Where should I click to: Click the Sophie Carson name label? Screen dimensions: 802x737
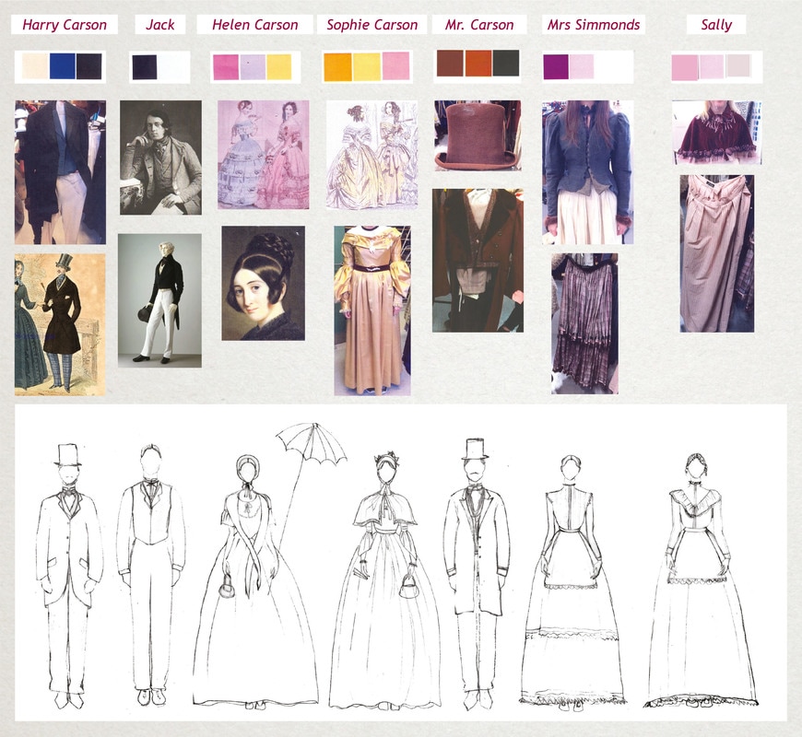[x=372, y=25]
